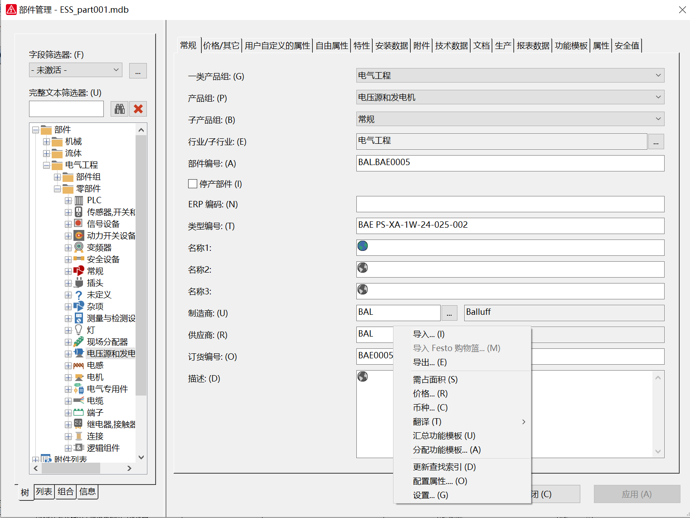
Task: Collapse the 零部件 folder node
Action: 57,189
